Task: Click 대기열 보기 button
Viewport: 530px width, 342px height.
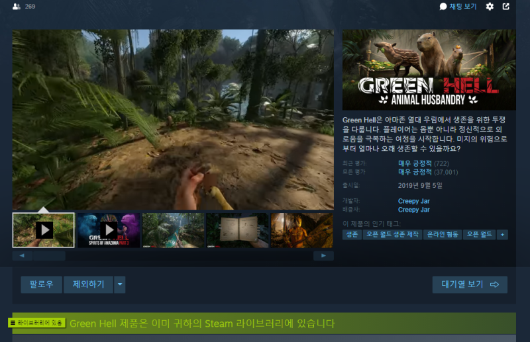Action: (470, 284)
